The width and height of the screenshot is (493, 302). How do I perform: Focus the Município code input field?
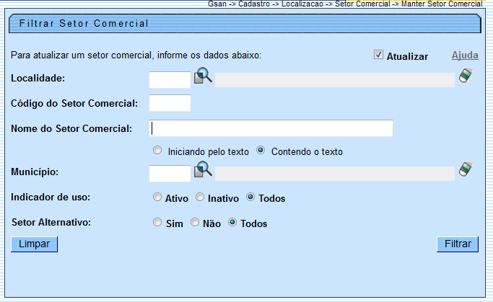[x=170, y=174]
